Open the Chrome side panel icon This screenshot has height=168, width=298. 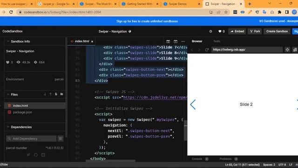point(287,12)
